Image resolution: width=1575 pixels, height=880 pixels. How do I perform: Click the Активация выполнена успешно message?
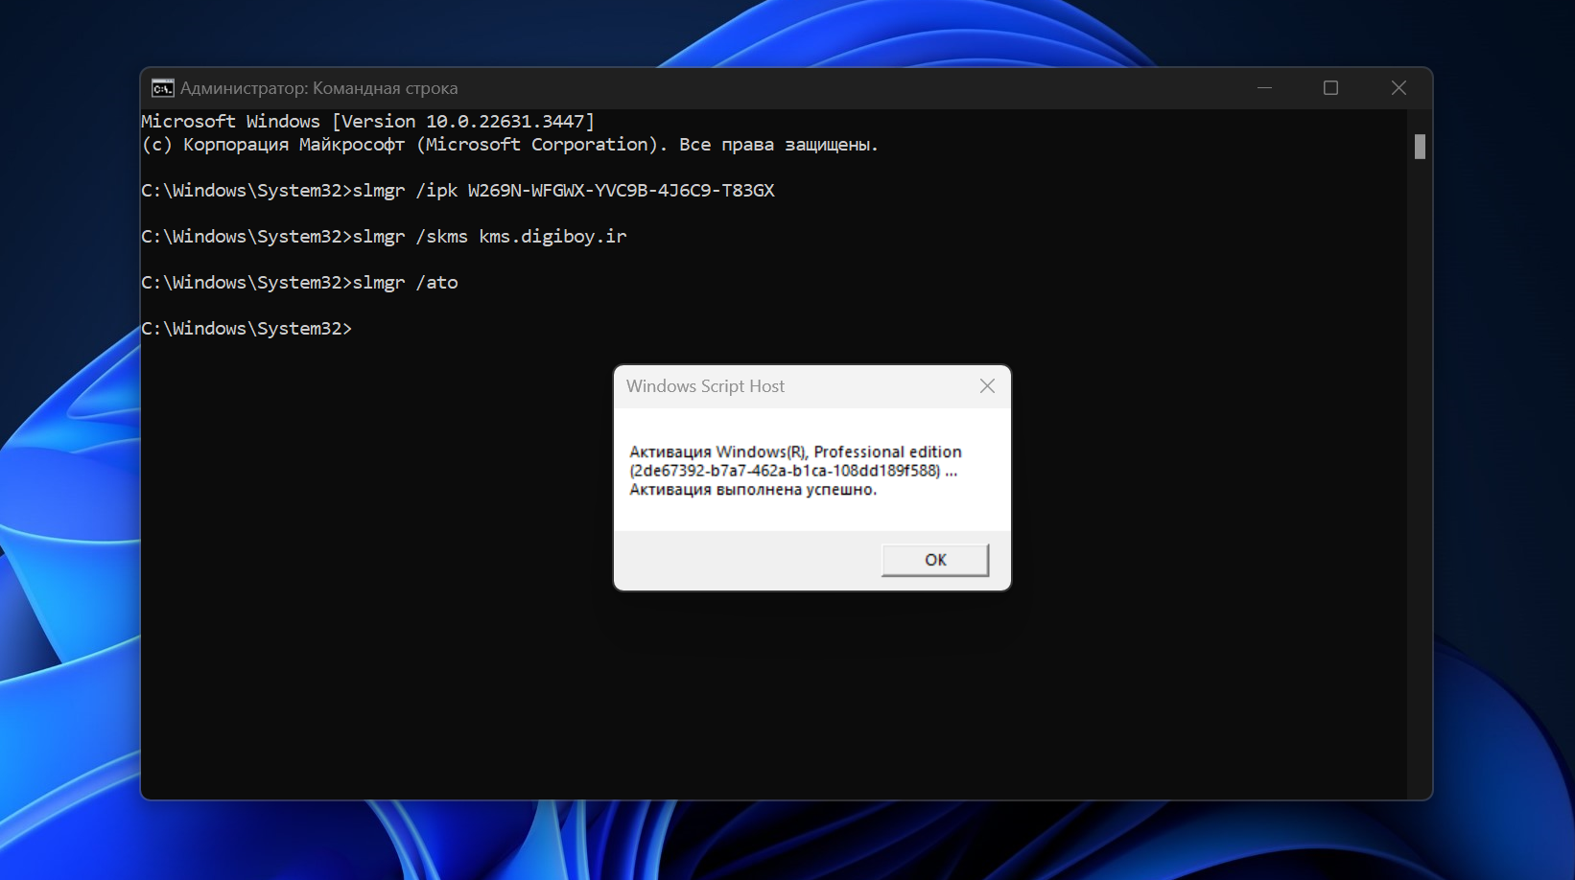coord(753,490)
